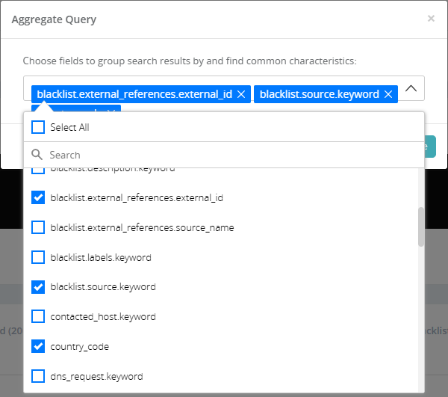
Task: Uncheck blacklist.external_references.external_id in the list
Action: 38,198
